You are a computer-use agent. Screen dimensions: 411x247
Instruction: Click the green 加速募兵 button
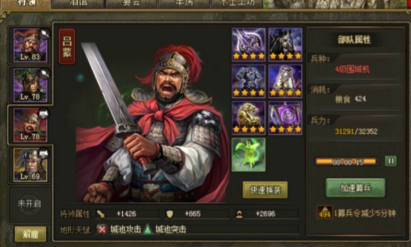click(355, 188)
